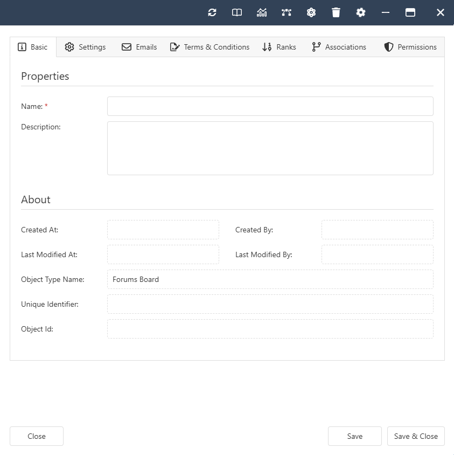Viewport: 454px width, 455px height.
Task: Click the node diagram icon
Action: point(287,12)
